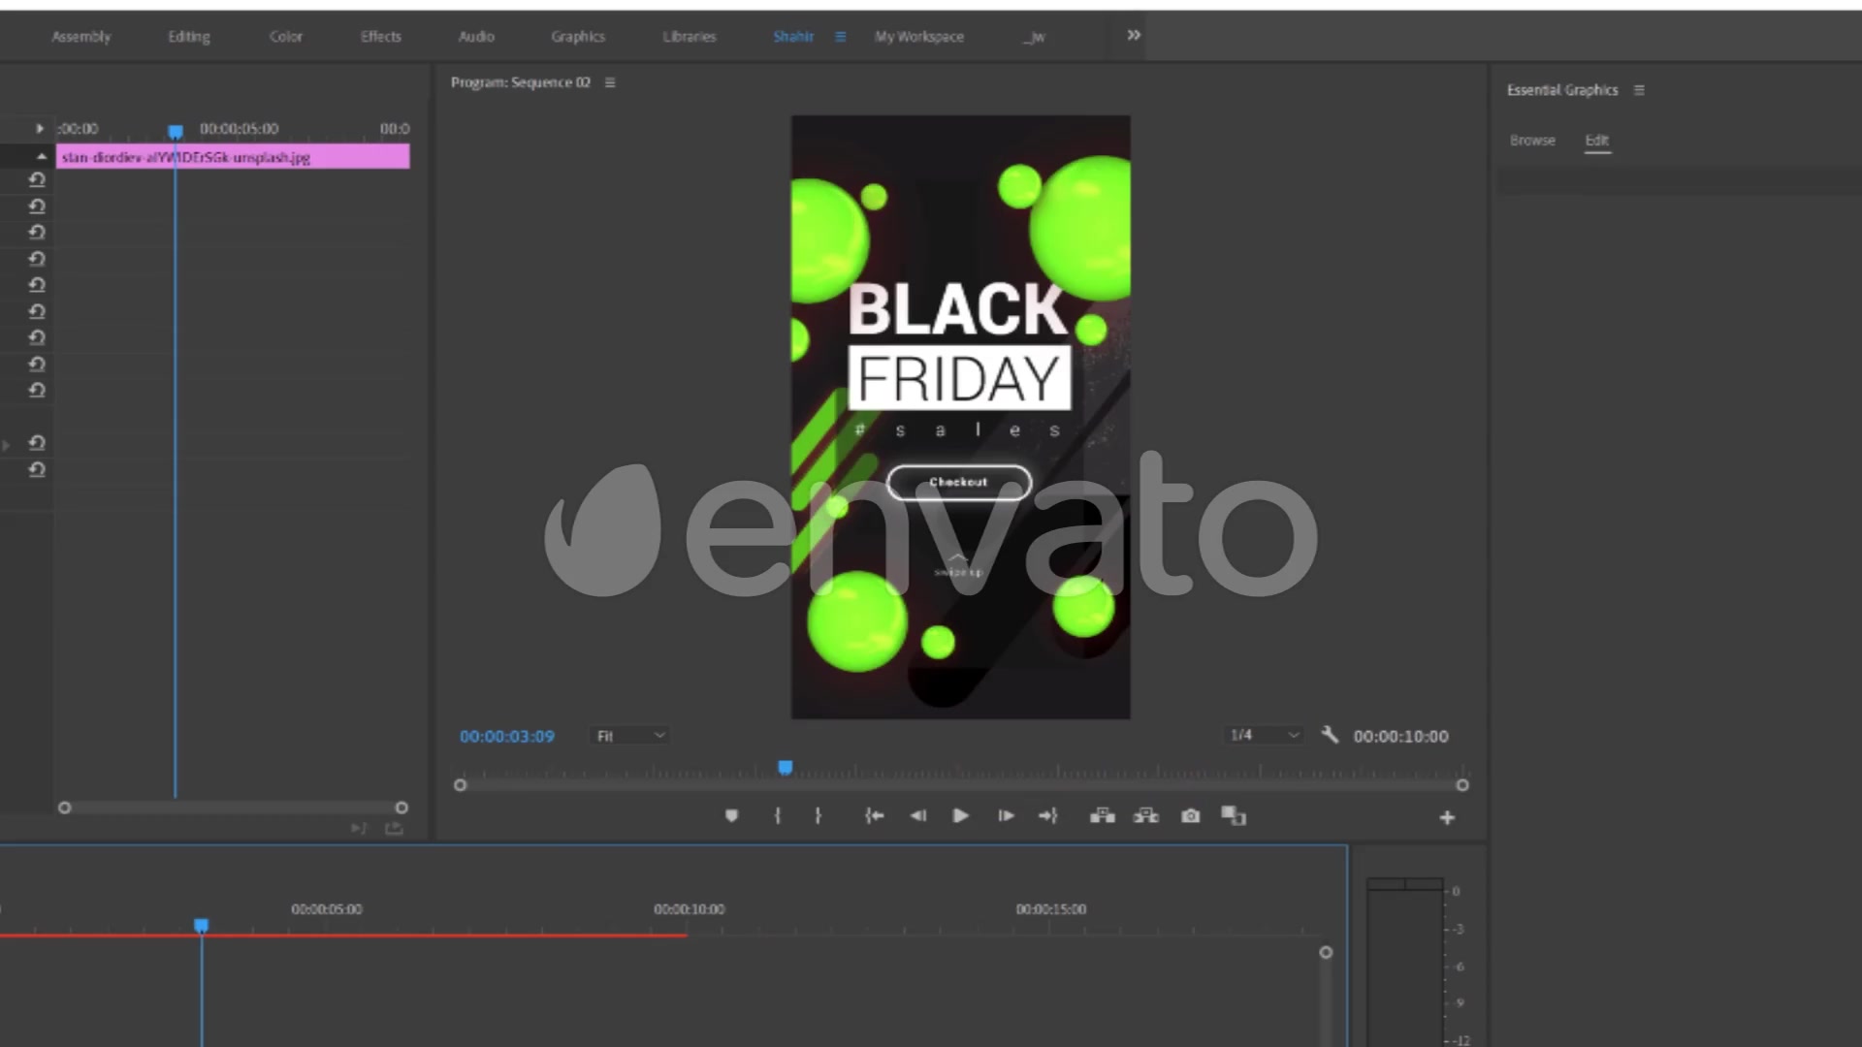Click the right handle of Effect Controls zoom scrollbar

click(x=401, y=808)
